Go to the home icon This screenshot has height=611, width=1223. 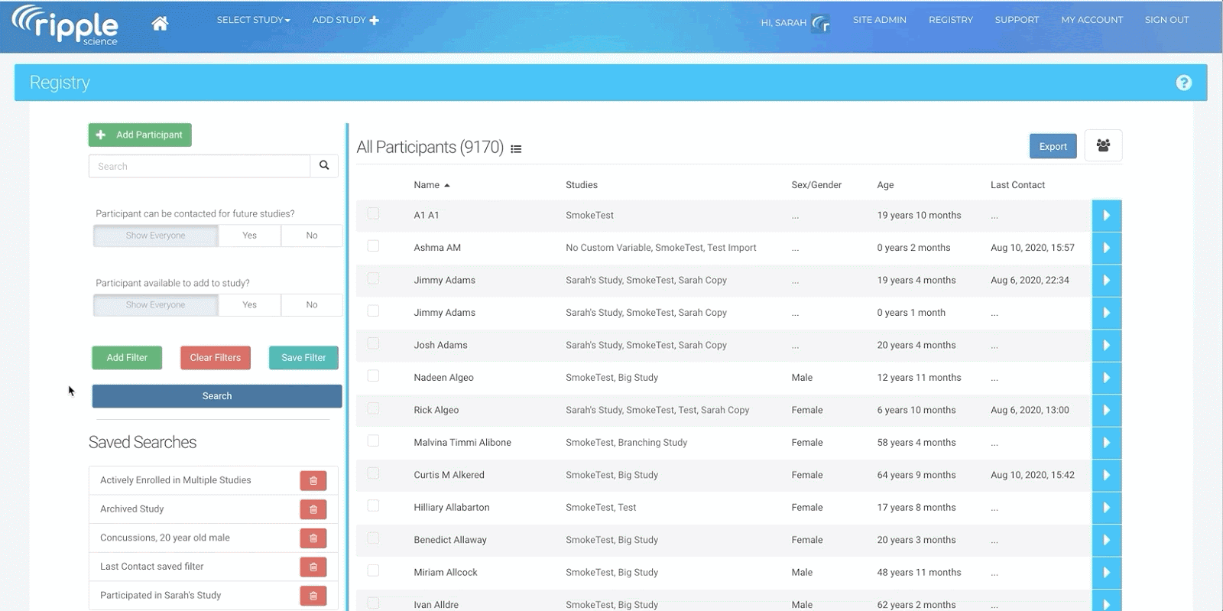[x=160, y=24]
